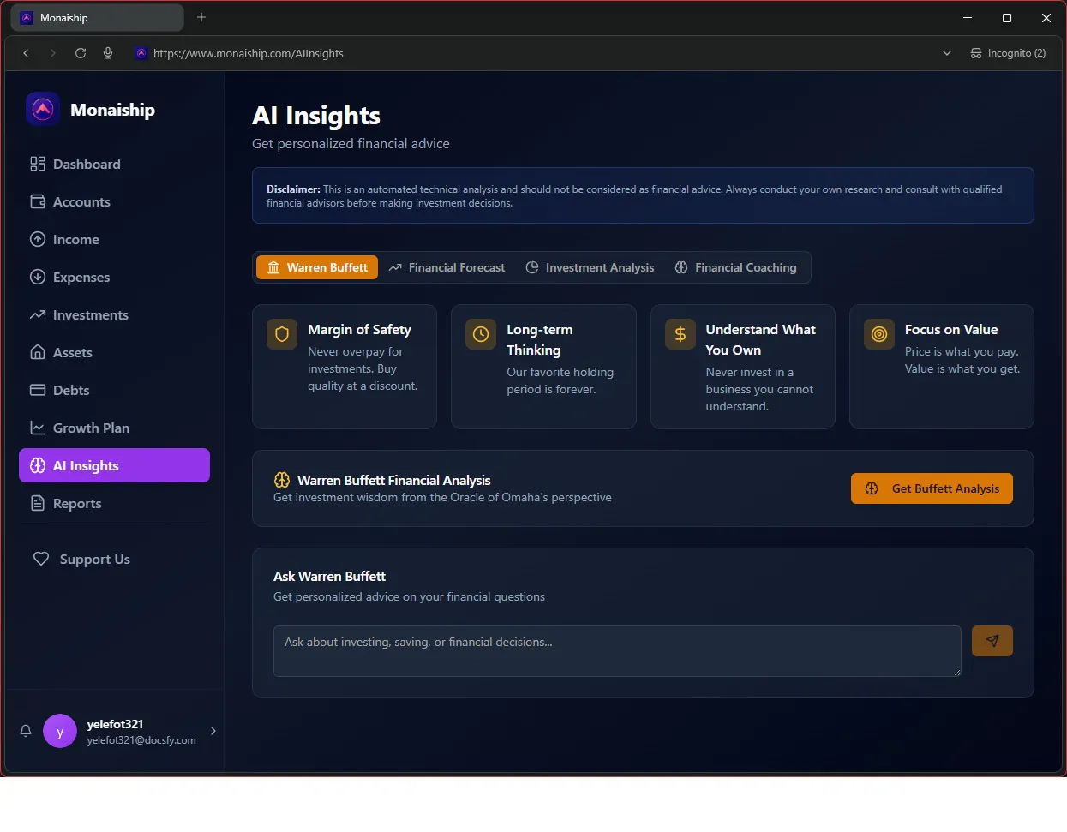Click the Accounts wallet icon
The height and width of the screenshot is (832, 1067).
pyautogui.click(x=38, y=201)
